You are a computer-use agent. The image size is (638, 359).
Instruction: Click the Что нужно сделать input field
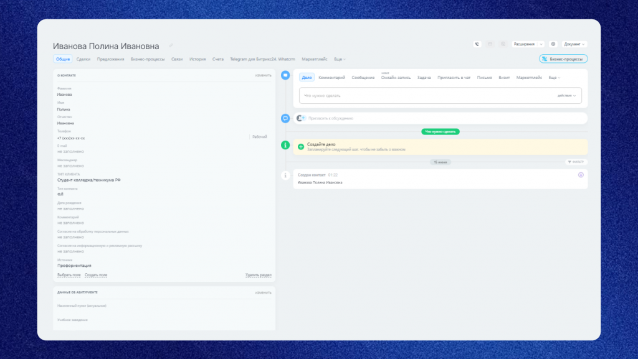tap(440, 95)
